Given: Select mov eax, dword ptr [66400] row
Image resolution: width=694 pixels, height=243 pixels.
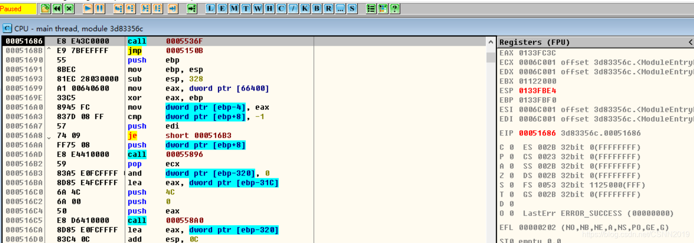Looking at the screenshot, I should pyautogui.click(x=243, y=88).
